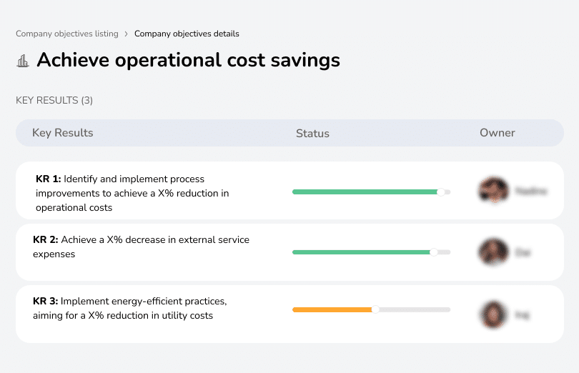Sort by the Key Results column header
The height and width of the screenshot is (373, 579).
[63, 133]
